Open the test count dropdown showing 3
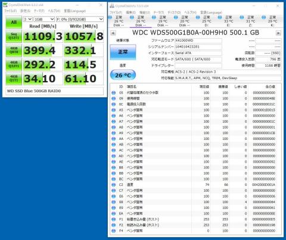 tap(27, 19)
